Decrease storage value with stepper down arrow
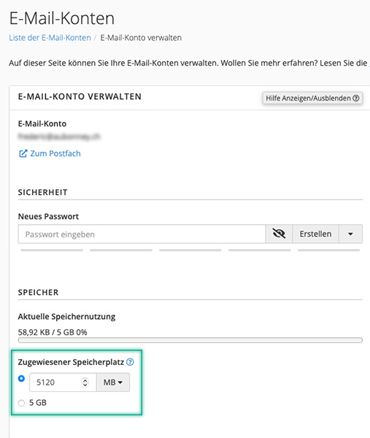 tap(85, 385)
